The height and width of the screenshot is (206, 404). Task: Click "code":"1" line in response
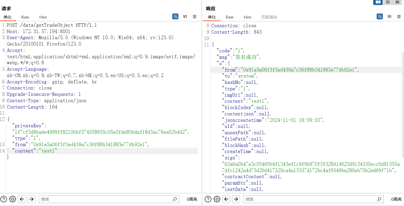[x=230, y=51]
